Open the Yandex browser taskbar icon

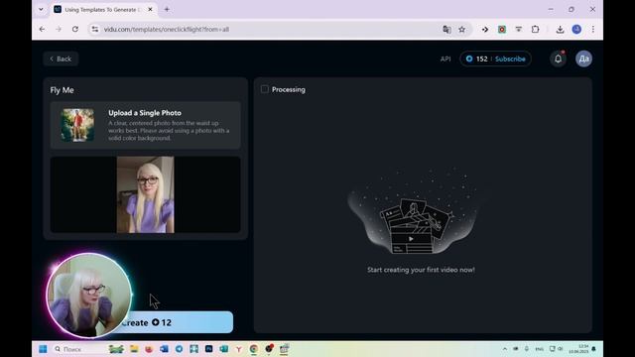[x=238, y=349]
